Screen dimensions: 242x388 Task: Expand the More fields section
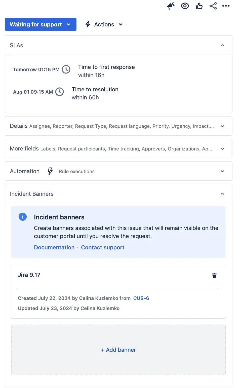pyautogui.click(x=222, y=149)
